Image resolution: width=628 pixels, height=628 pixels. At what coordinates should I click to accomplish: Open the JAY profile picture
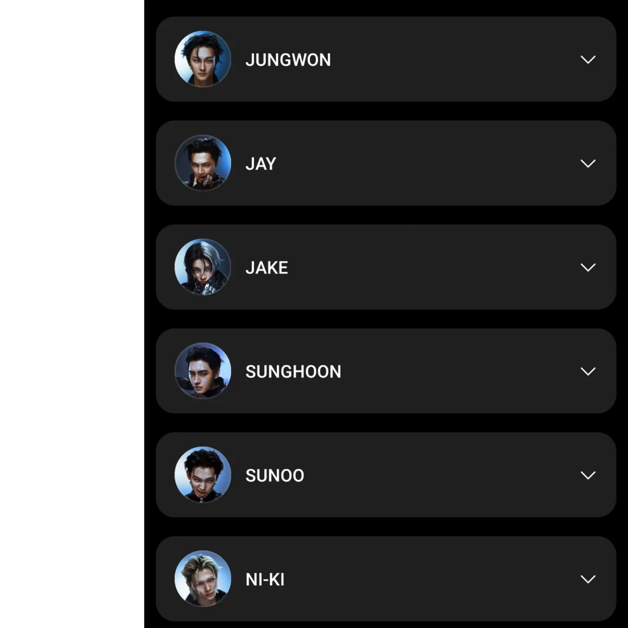203,163
